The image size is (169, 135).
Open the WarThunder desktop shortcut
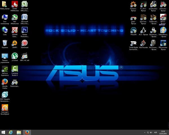coord(143,43)
